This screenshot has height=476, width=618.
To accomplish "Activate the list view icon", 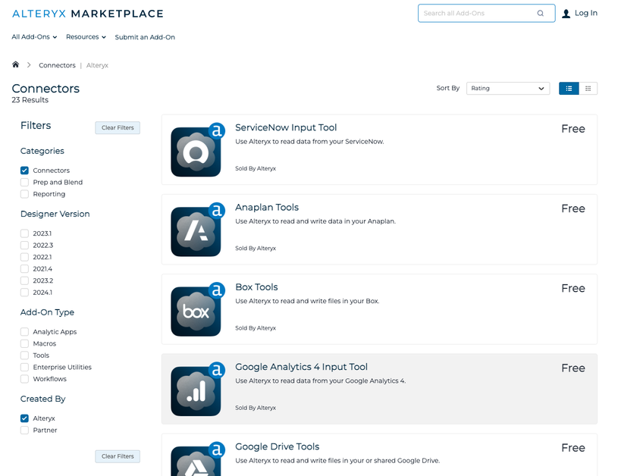I will [569, 88].
